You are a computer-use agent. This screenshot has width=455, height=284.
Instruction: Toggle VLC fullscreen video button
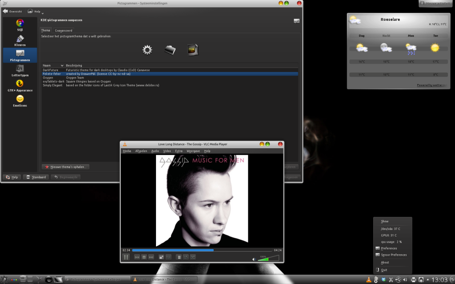[161, 257]
